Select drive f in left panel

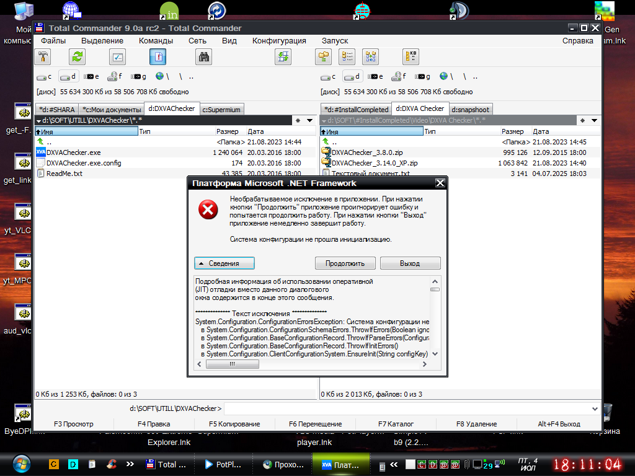[x=115, y=76]
